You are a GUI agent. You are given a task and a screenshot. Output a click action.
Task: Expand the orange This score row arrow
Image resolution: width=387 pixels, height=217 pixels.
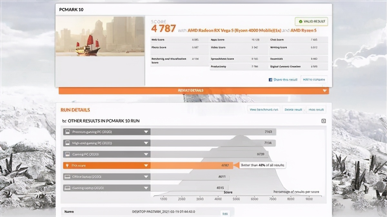coord(146,165)
